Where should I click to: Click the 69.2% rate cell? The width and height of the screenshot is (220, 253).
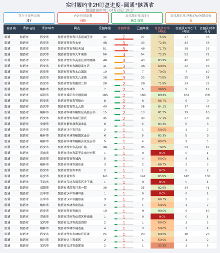(162, 234)
